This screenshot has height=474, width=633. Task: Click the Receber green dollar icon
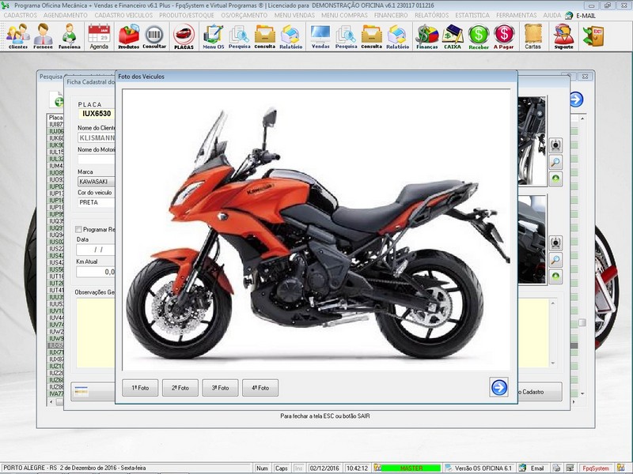479,36
